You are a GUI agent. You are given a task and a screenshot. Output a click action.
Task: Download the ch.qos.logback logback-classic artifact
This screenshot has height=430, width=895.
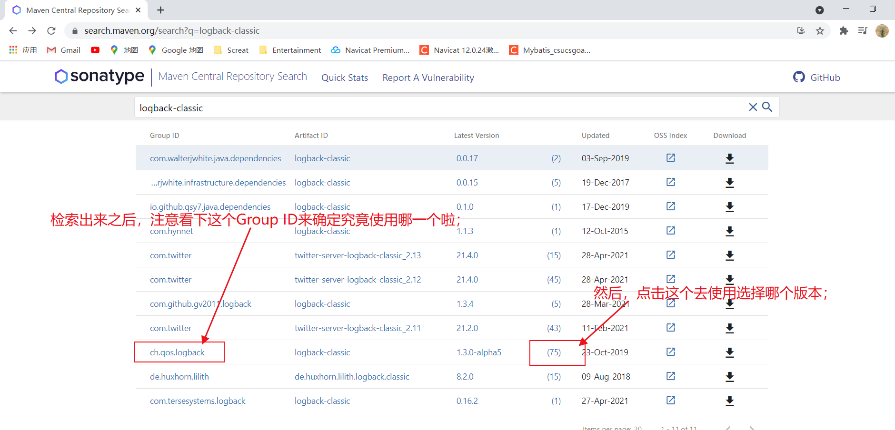pos(729,352)
